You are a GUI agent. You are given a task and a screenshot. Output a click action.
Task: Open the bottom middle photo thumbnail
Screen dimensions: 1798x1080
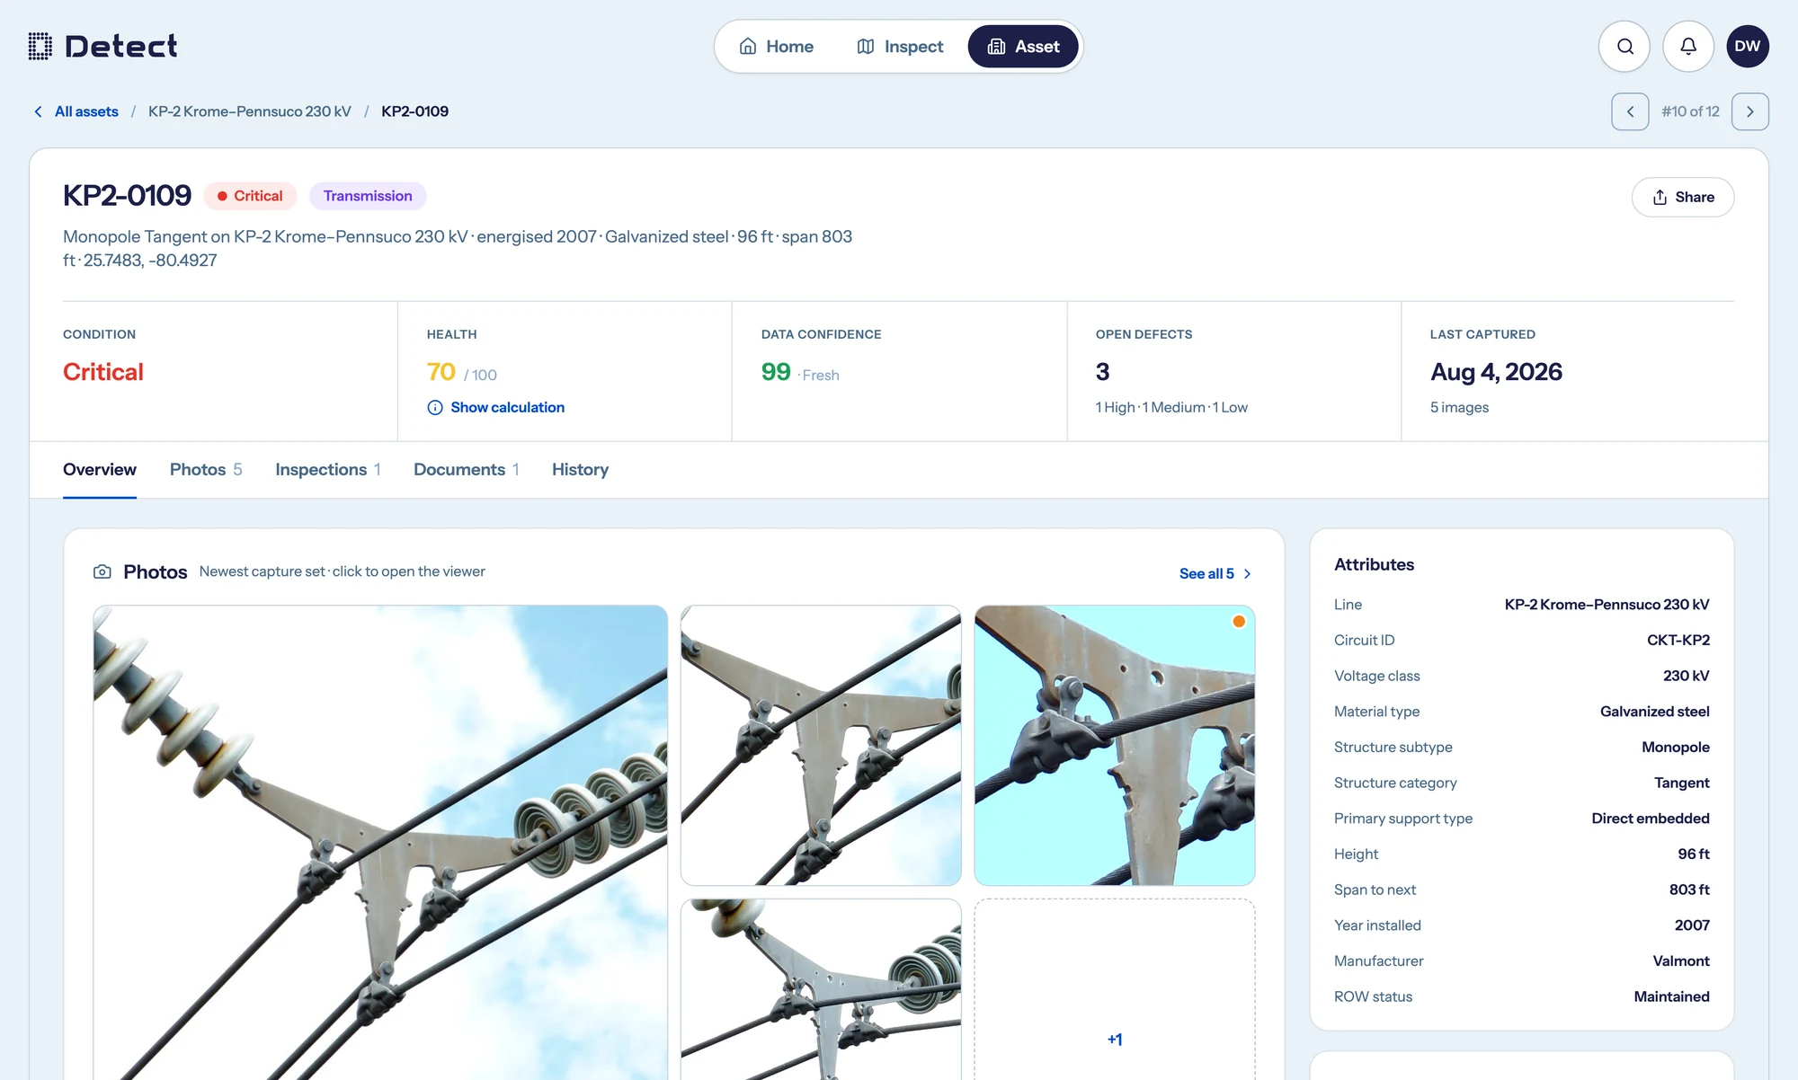(821, 989)
